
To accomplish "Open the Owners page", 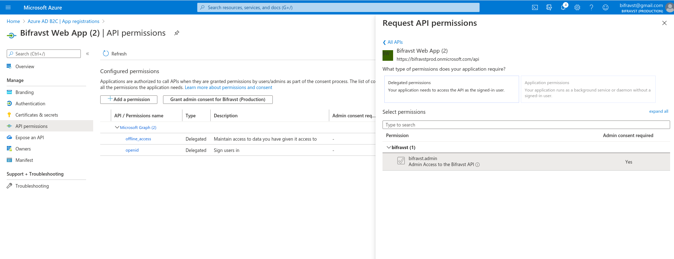I will click(x=23, y=149).
